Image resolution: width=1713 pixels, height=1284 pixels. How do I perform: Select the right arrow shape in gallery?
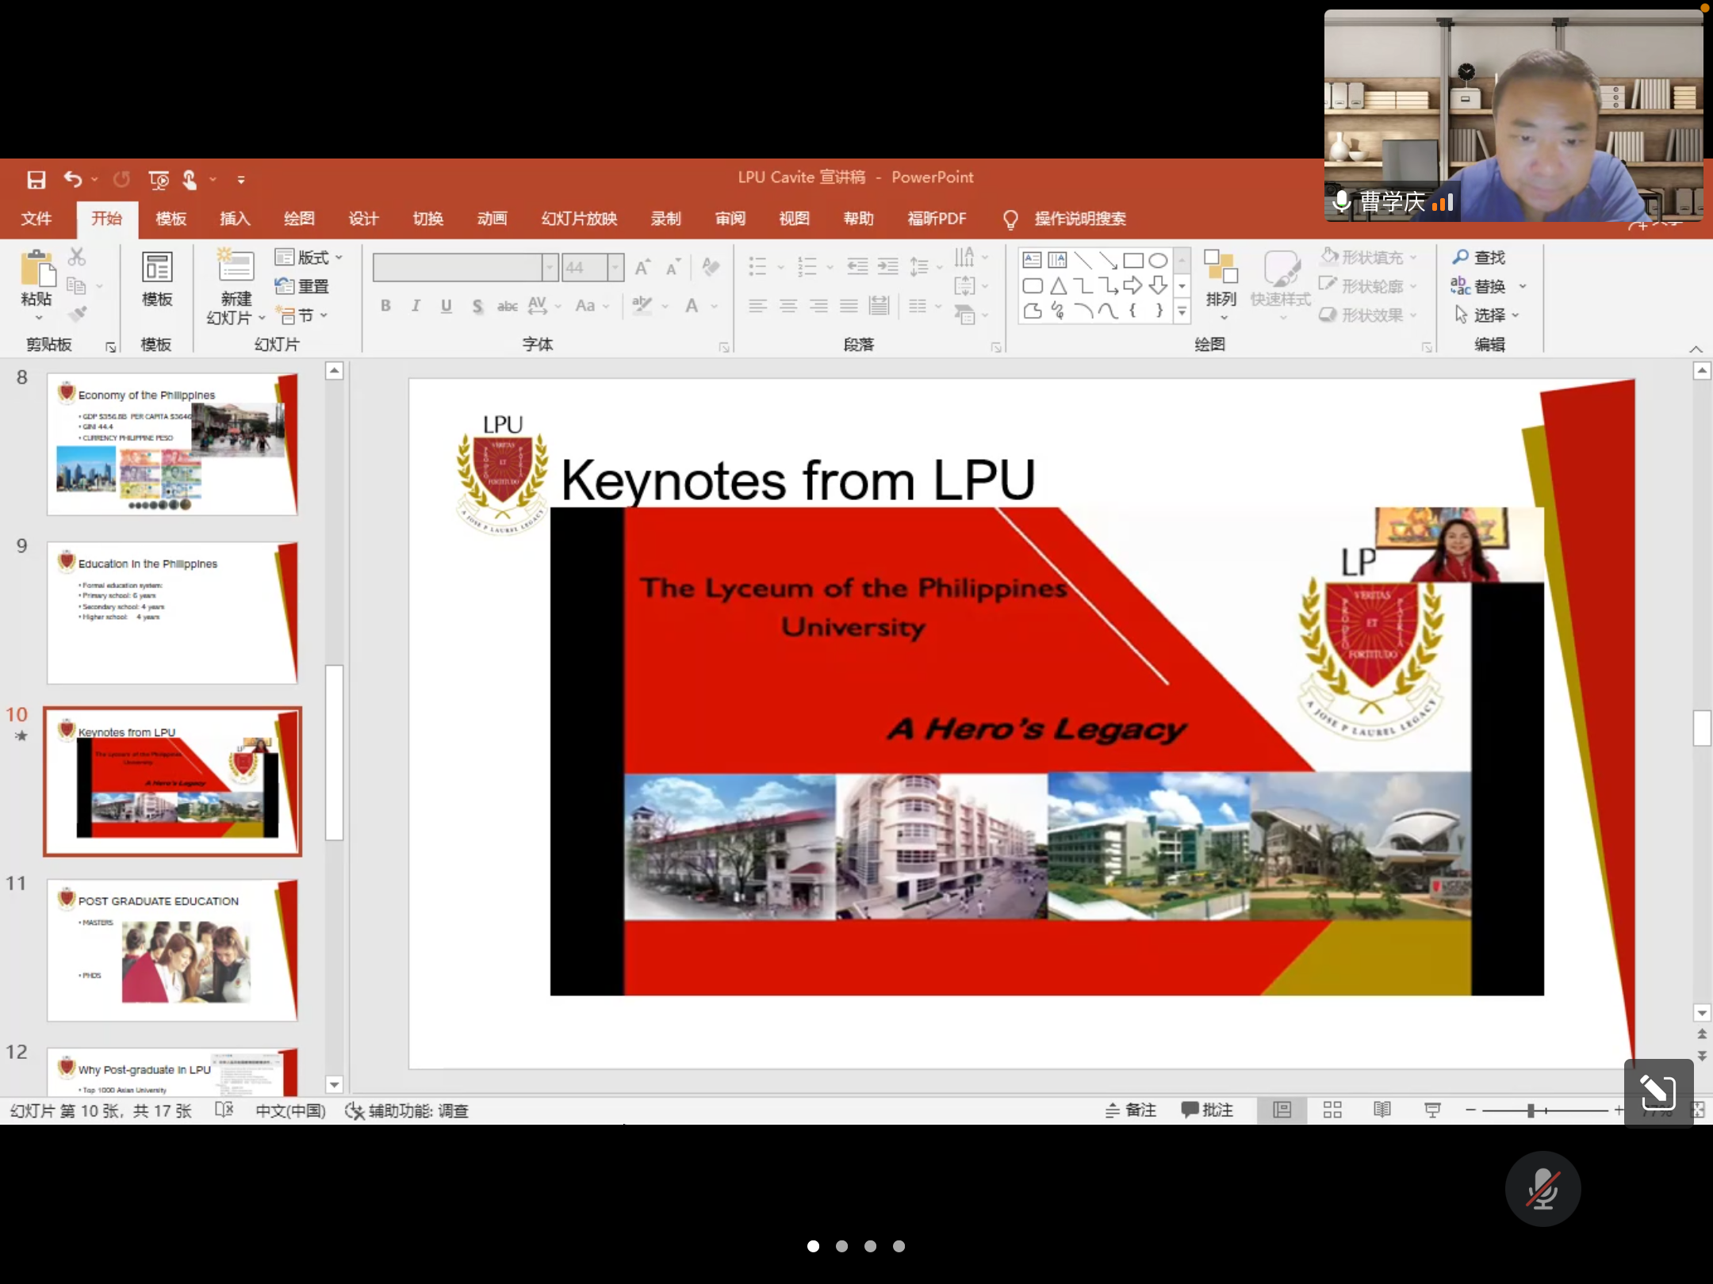tap(1133, 285)
